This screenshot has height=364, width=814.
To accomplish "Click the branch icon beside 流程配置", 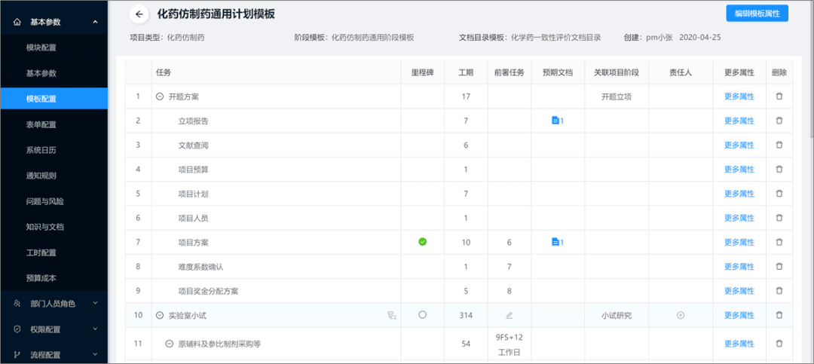I will point(17,355).
